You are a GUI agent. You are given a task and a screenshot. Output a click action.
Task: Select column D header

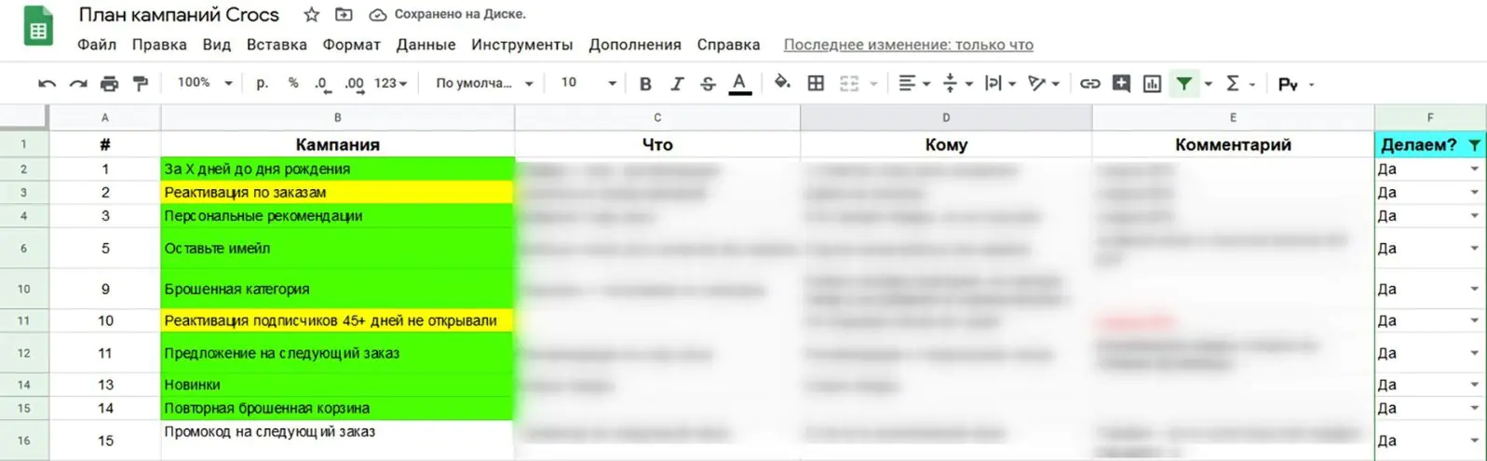[946, 117]
